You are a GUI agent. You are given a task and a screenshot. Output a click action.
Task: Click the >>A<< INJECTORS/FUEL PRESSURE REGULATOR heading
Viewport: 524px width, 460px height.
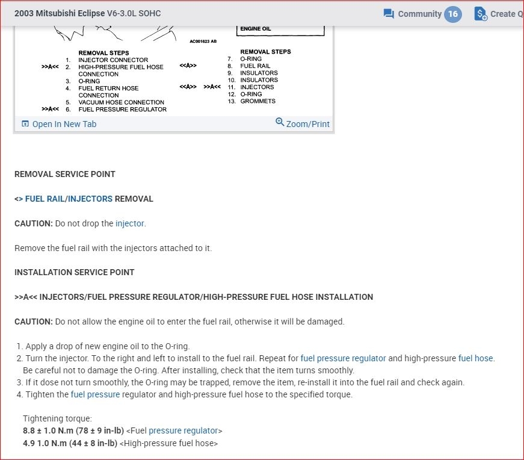[x=194, y=297]
